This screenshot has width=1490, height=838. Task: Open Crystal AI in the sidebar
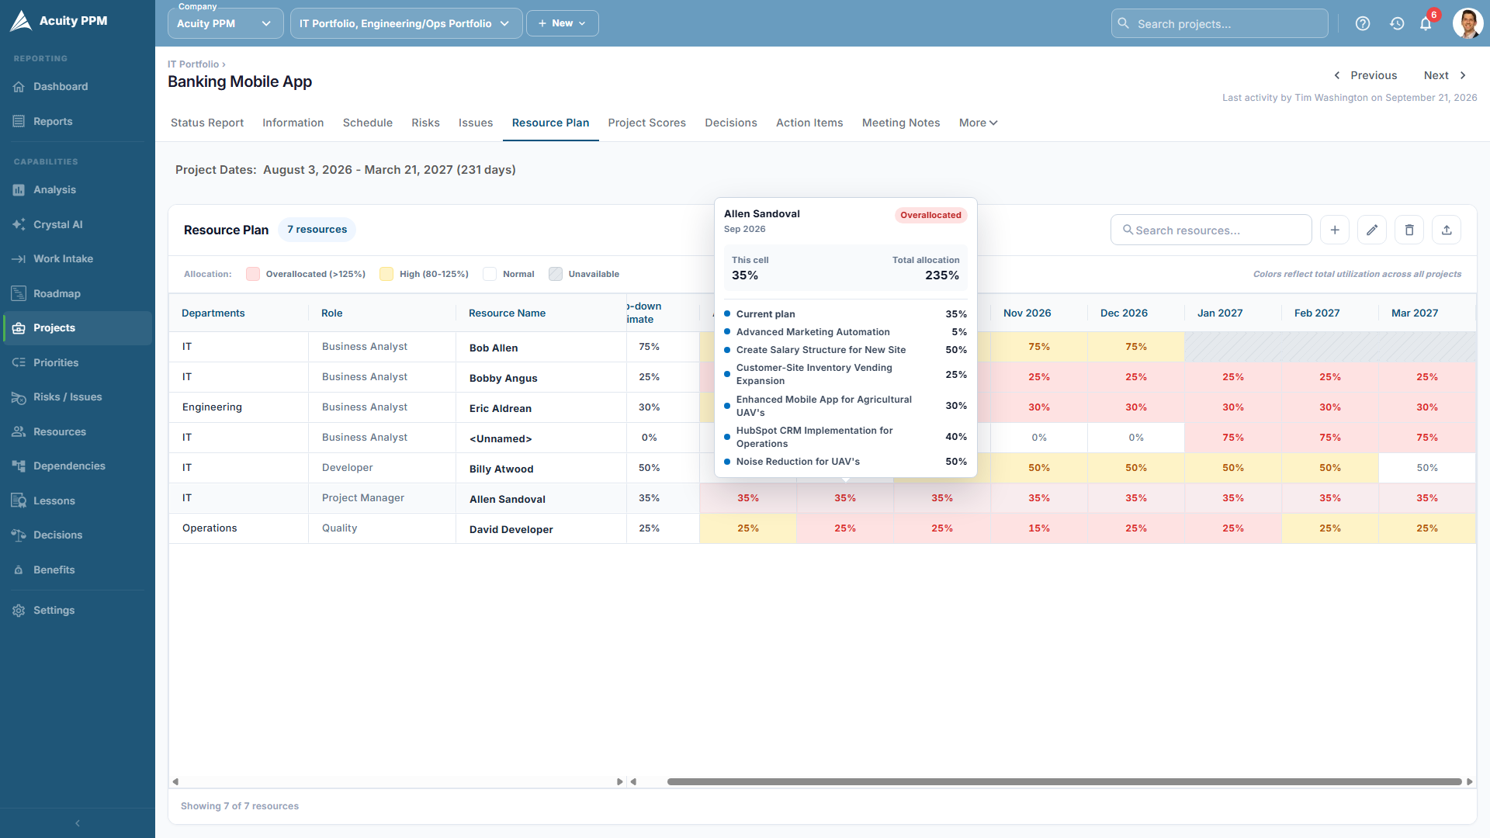[78, 225]
